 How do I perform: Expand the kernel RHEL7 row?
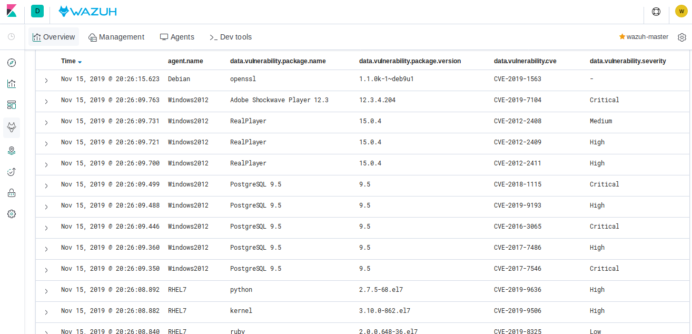[x=46, y=312]
